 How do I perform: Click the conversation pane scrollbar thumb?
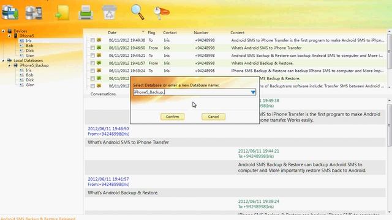pos(390,125)
